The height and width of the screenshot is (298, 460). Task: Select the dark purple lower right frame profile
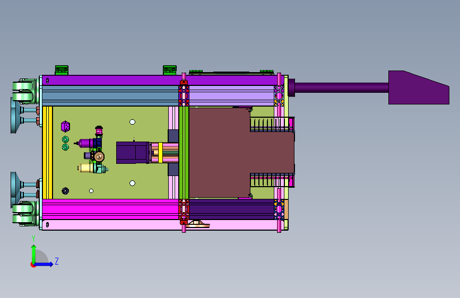tap(231, 209)
